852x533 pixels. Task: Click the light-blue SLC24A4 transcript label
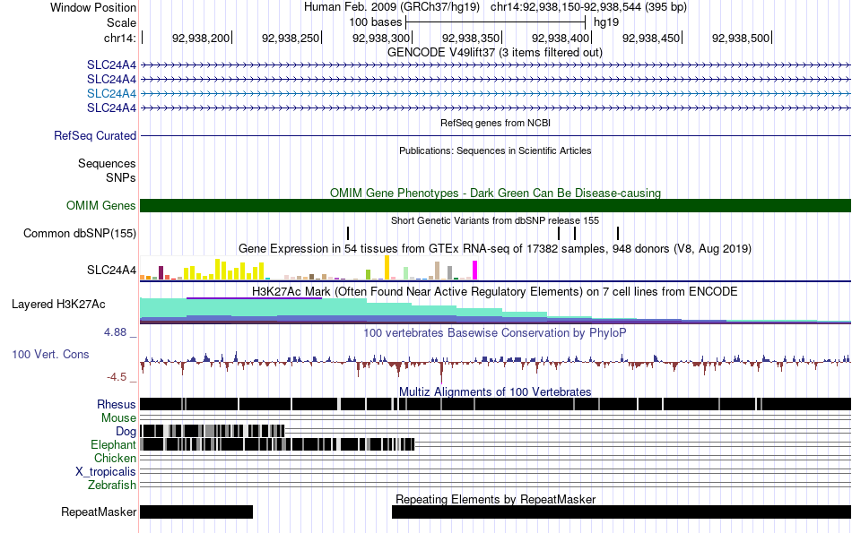(x=111, y=93)
